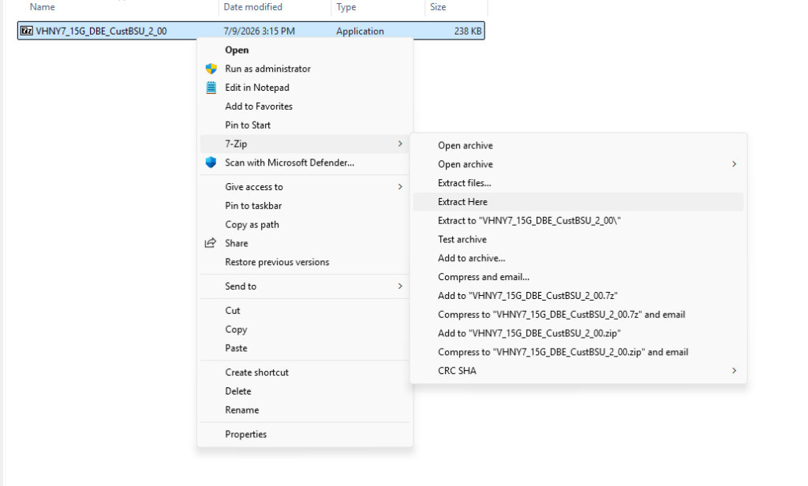Choose Pin to Start
This screenshot has height=486, width=808.
305,125
